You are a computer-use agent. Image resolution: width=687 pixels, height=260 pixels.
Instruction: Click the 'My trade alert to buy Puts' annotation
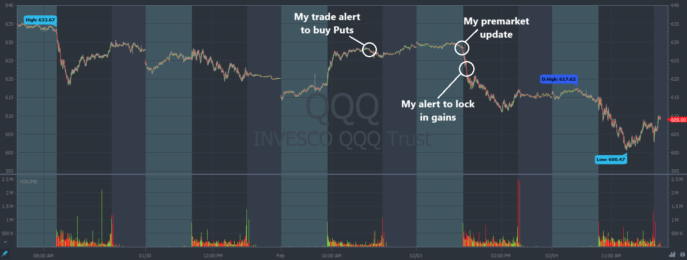pos(327,24)
